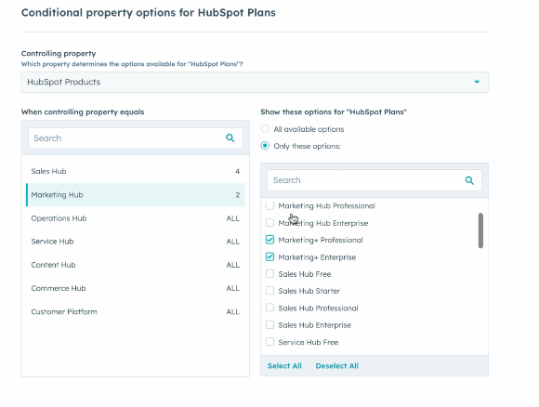Check the Sales Hub Enterprise option
The height and width of the screenshot is (407, 539).
tap(269, 325)
